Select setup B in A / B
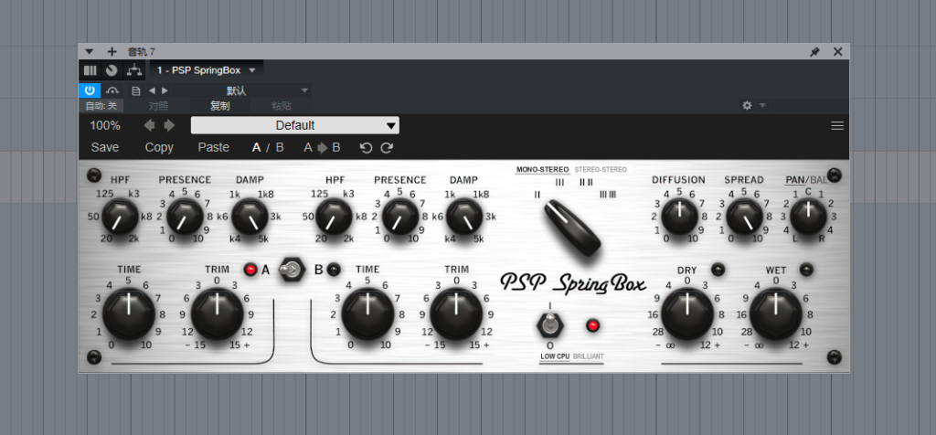Screen dimensions: 936x435 [x=280, y=147]
